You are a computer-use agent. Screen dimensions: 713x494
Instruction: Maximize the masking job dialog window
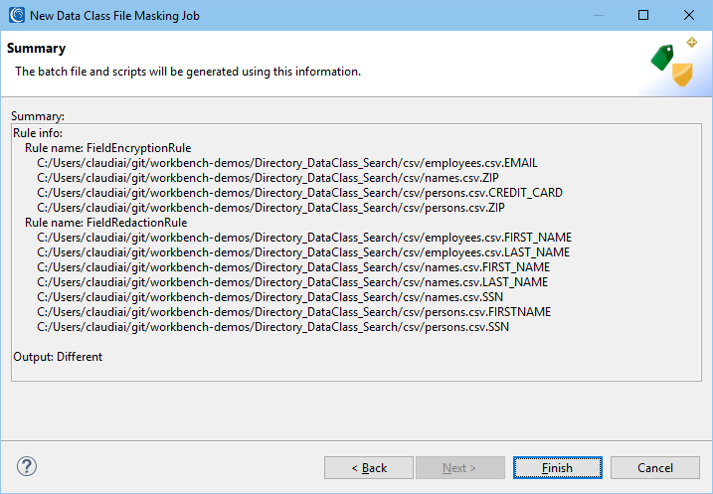[x=643, y=16]
